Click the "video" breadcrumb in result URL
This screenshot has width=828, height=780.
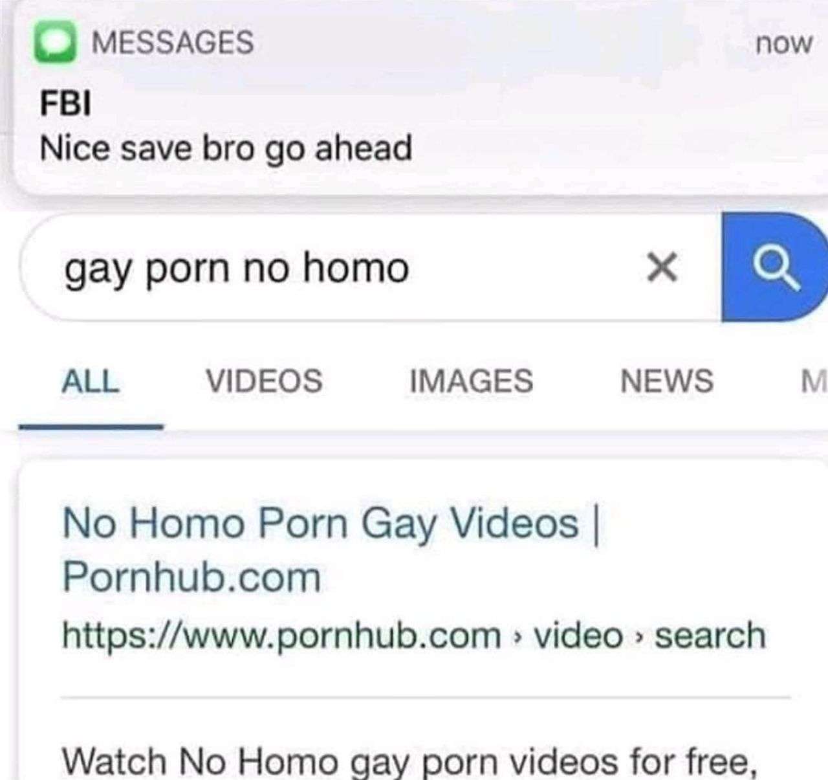[578, 636]
